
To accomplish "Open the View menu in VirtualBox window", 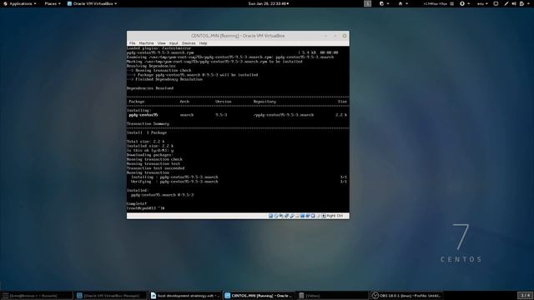I will (x=161, y=43).
